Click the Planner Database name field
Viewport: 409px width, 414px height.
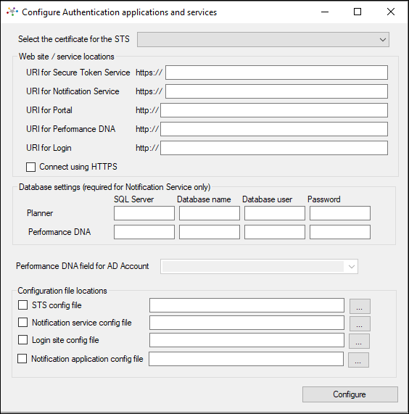[210, 213]
